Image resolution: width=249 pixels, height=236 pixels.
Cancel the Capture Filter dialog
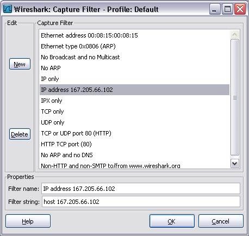221,221
